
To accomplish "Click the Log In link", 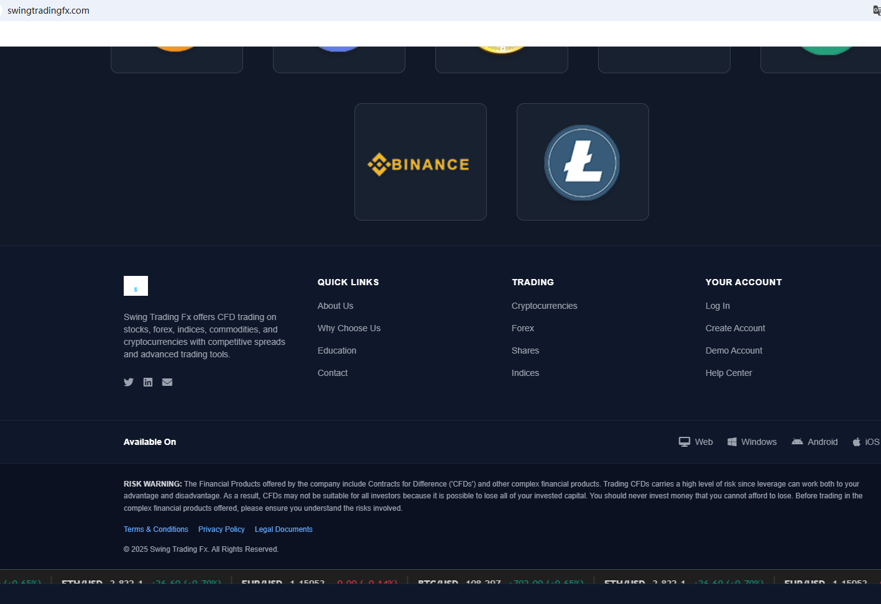I will (717, 306).
